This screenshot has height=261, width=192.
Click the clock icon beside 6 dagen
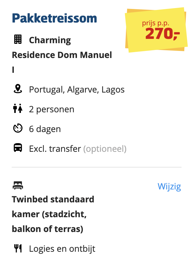(18, 129)
